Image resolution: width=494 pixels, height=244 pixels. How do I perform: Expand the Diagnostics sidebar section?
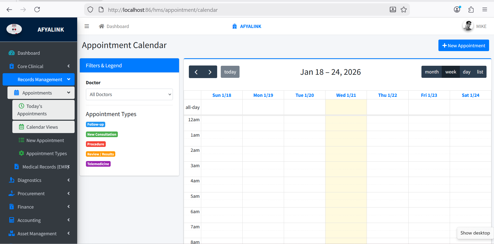click(39, 180)
